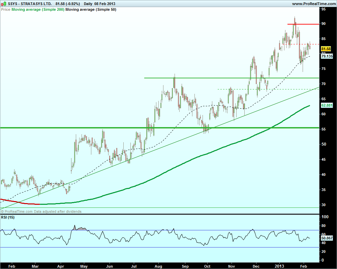
Task: Click the green 62.881 moving average tag
Action: pos(327,105)
